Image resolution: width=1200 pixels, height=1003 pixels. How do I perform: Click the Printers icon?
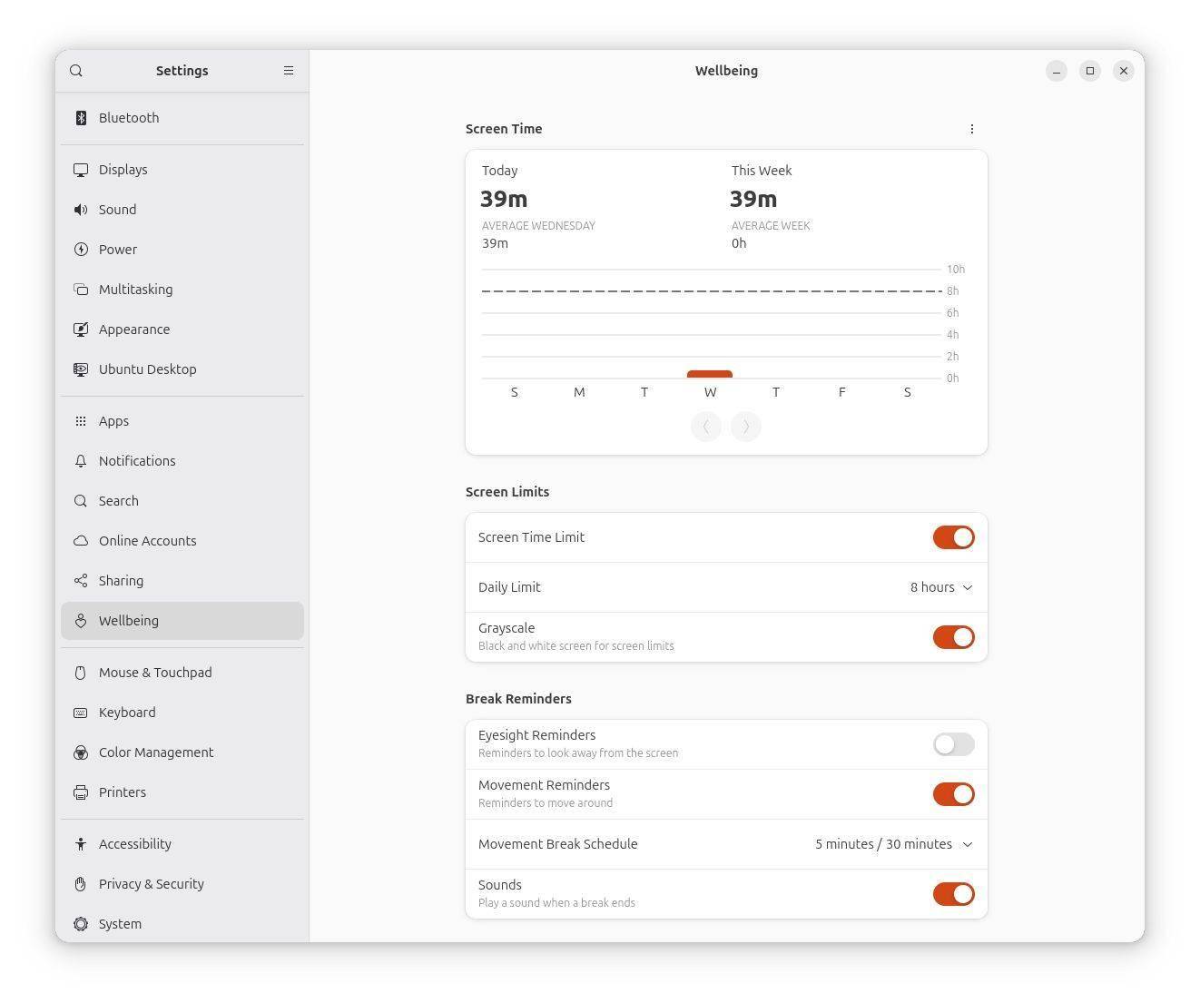click(x=81, y=792)
